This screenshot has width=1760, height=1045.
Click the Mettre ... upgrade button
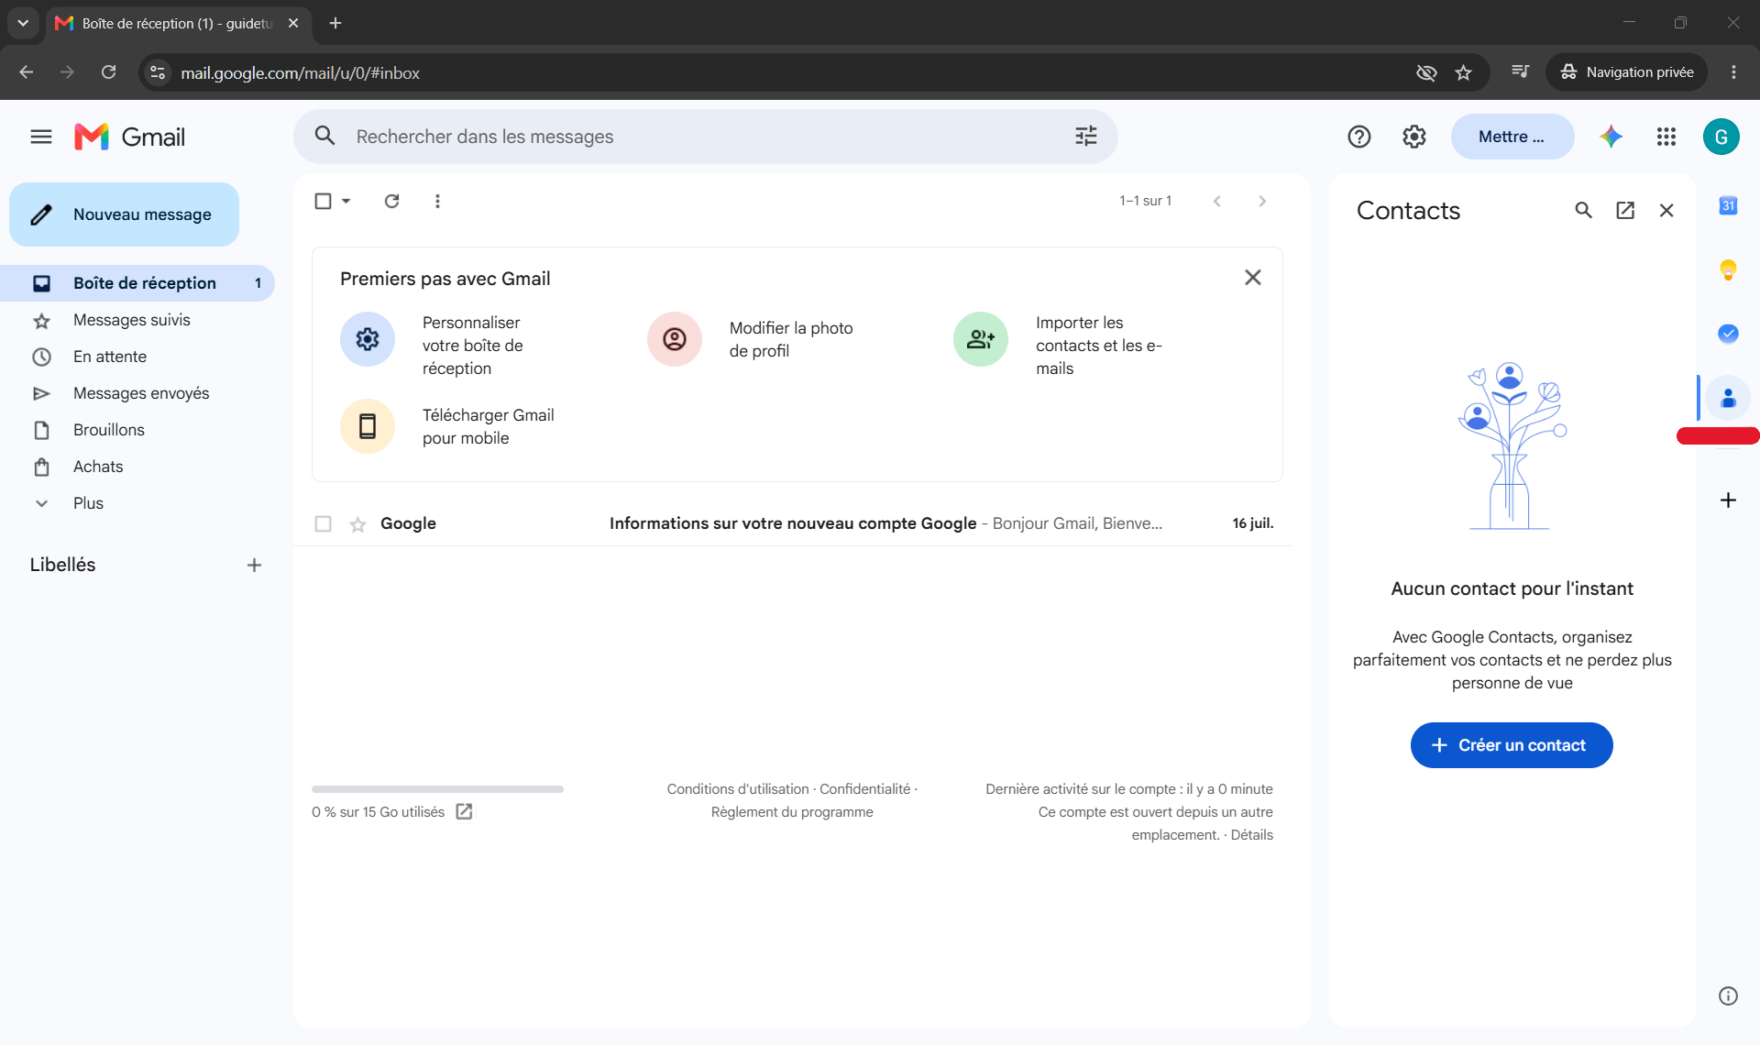pyautogui.click(x=1512, y=137)
